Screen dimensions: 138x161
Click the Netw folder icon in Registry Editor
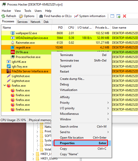click(x=42, y=127)
